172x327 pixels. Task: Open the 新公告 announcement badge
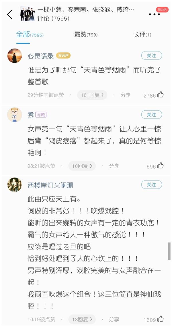[x=162, y=9]
